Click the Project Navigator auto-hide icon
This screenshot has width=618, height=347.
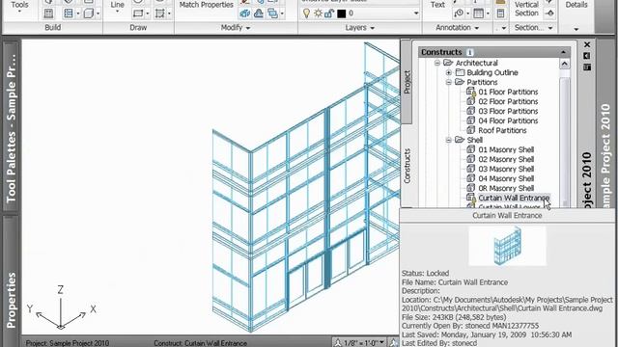587,56
